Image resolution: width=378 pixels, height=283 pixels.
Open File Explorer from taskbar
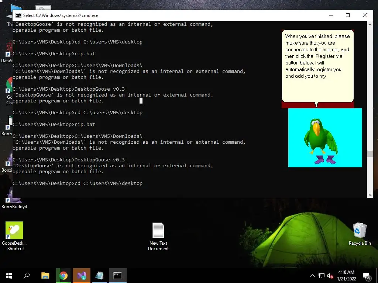45,276
